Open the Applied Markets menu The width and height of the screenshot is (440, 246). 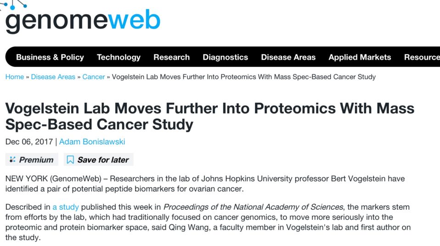[360, 57]
